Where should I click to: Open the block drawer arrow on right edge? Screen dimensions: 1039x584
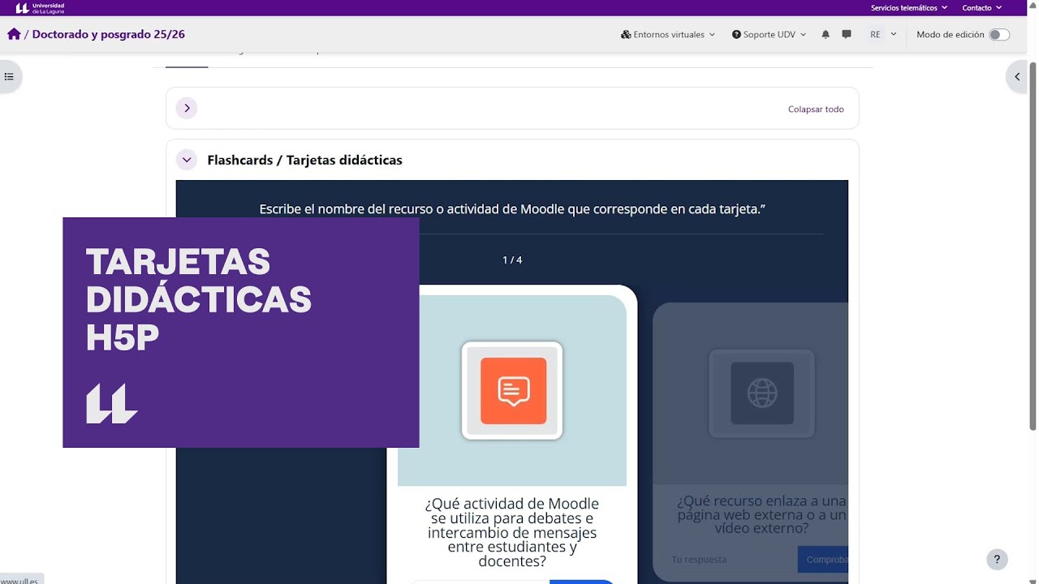pyautogui.click(x=1018, y=77)
